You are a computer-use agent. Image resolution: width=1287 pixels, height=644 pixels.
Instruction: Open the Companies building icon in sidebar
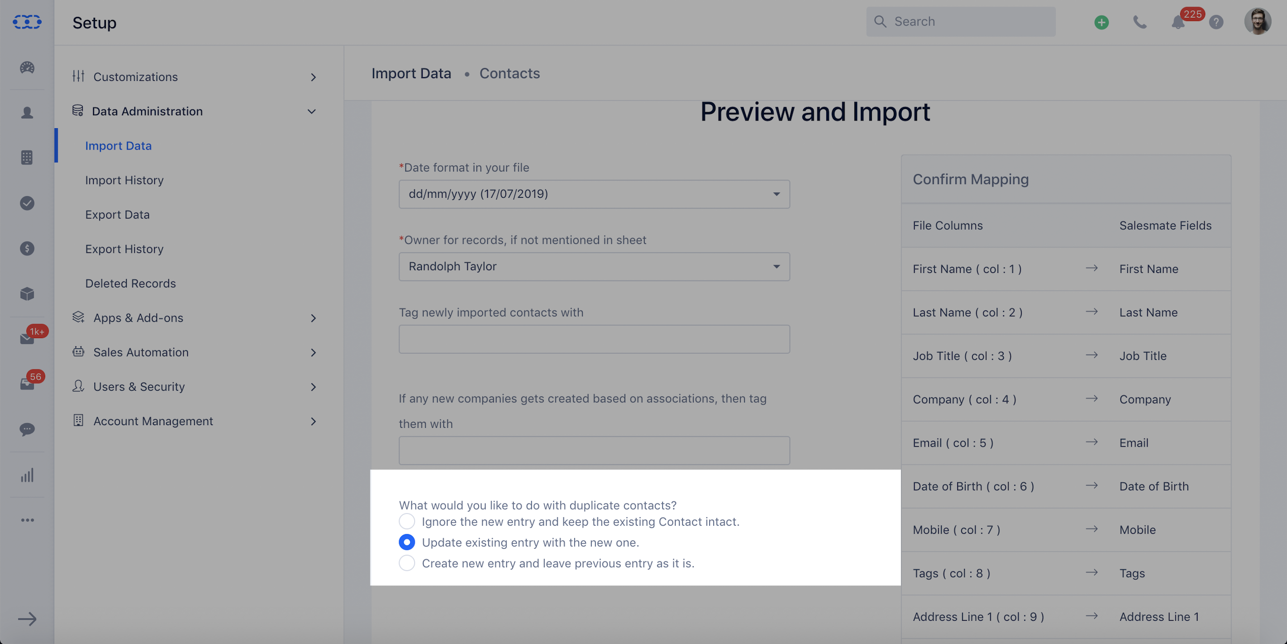pyautogui.click(x=27, y=158)
